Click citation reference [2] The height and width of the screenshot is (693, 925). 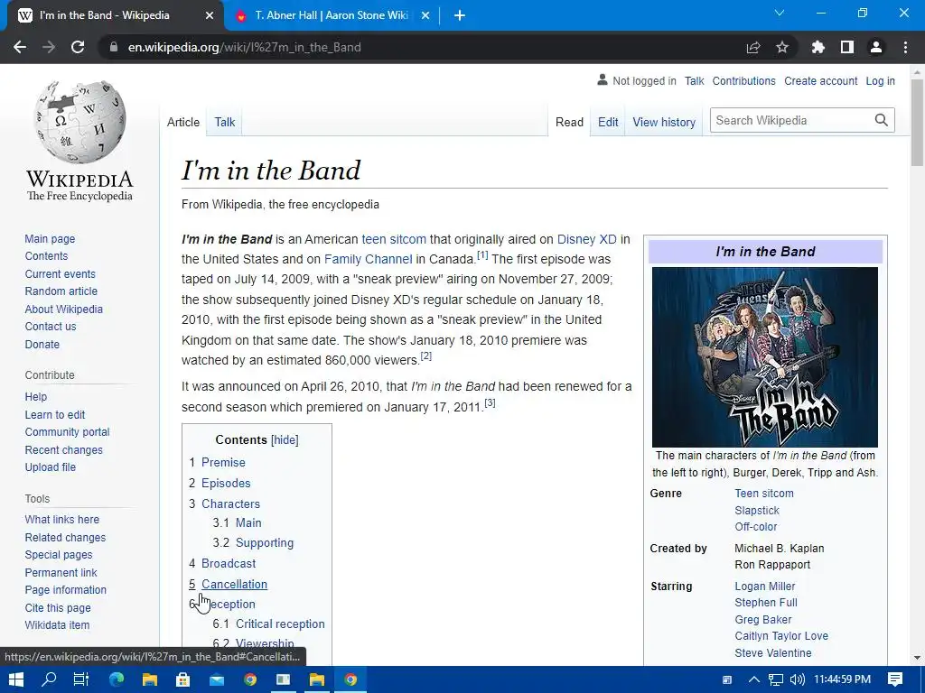coord(426,356)
